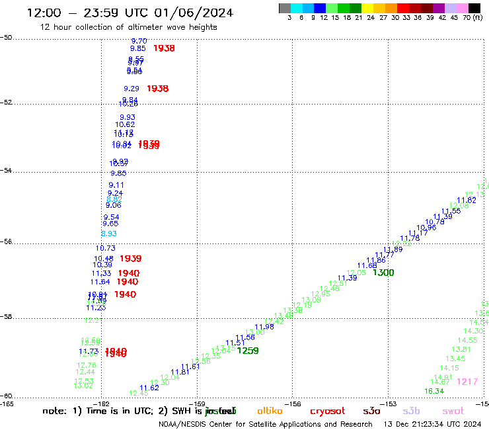Select the s3b satellite legend label
Viewport: 489px width, 430px height.
[411, 411]
